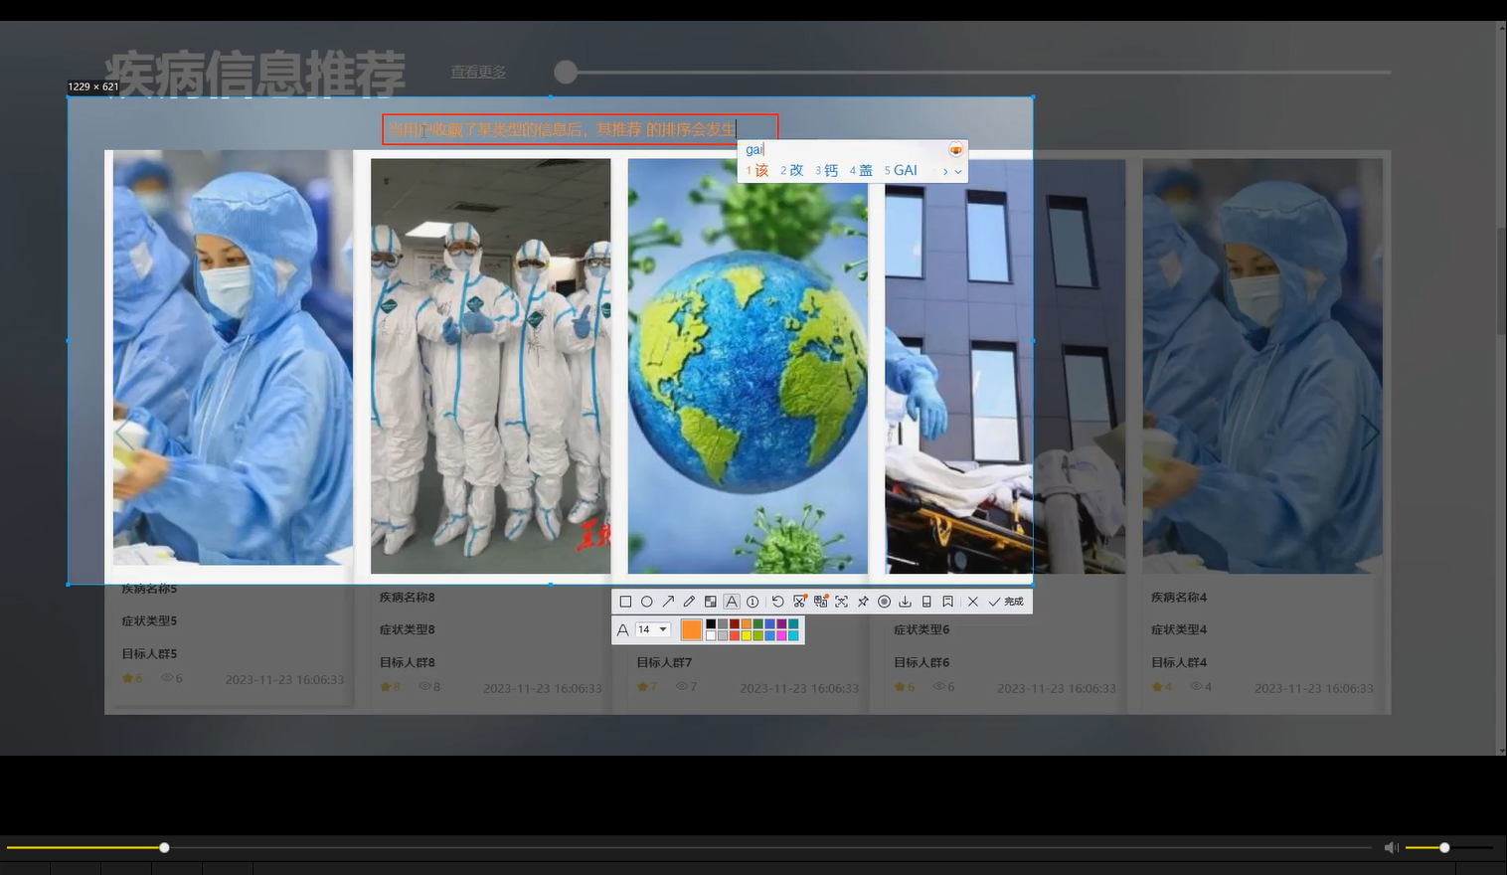Click 完成 to finish the screenshot
Image resolution: width=1507 pixels, height=875 pixels.
(x=1006, y=602)
